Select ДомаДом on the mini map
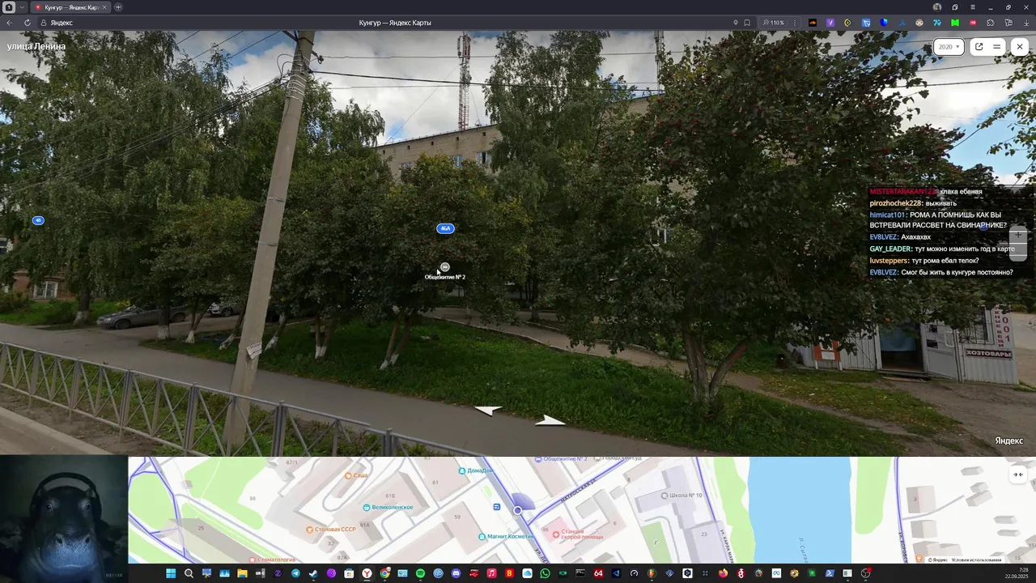1036x583 pixels. pyautogui.click(x=475, y=470)
